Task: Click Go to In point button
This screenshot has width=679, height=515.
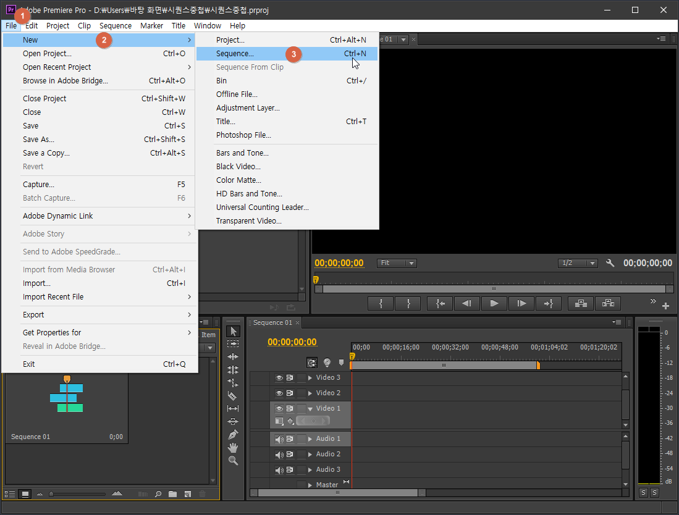Action: [440, 303]
